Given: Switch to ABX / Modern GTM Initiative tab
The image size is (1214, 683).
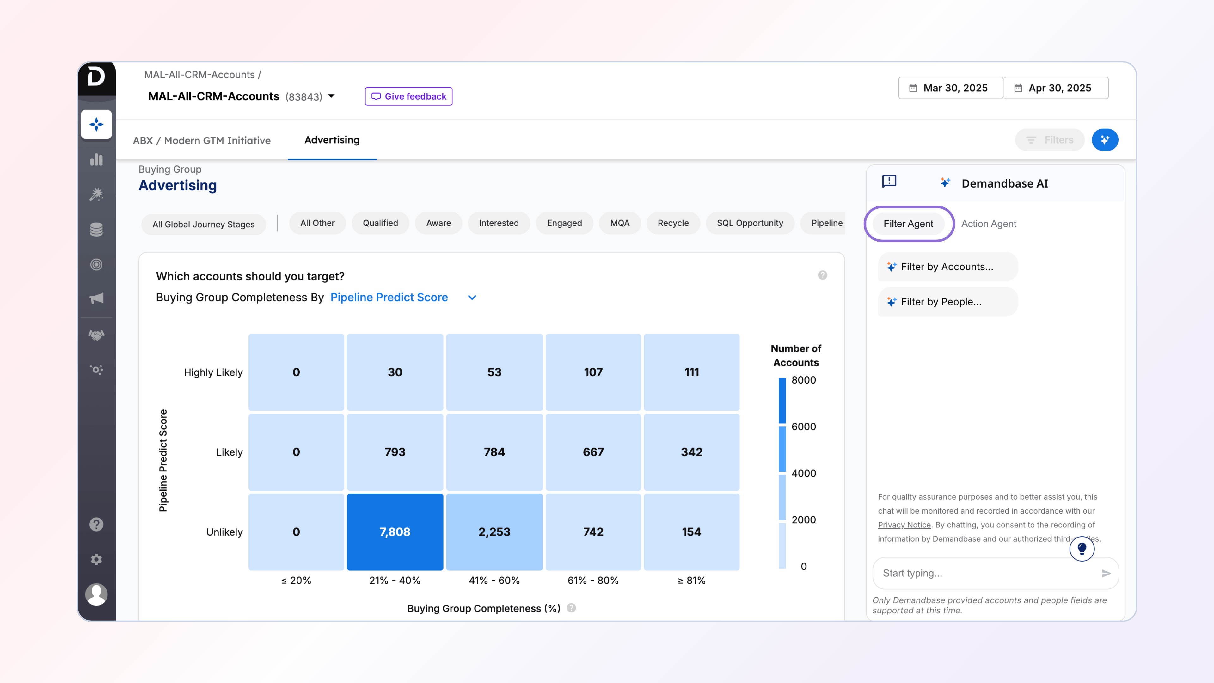Looking at the screenshot, I should [202, 140].
